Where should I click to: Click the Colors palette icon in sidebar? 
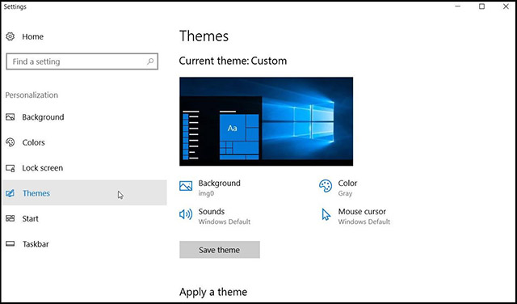pos(11,142)
